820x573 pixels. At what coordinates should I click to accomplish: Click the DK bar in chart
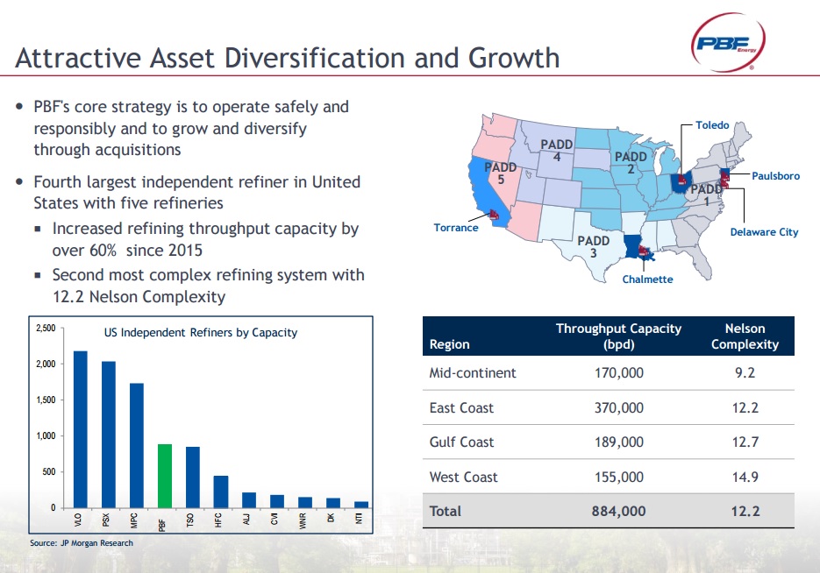tap(333, 503)
